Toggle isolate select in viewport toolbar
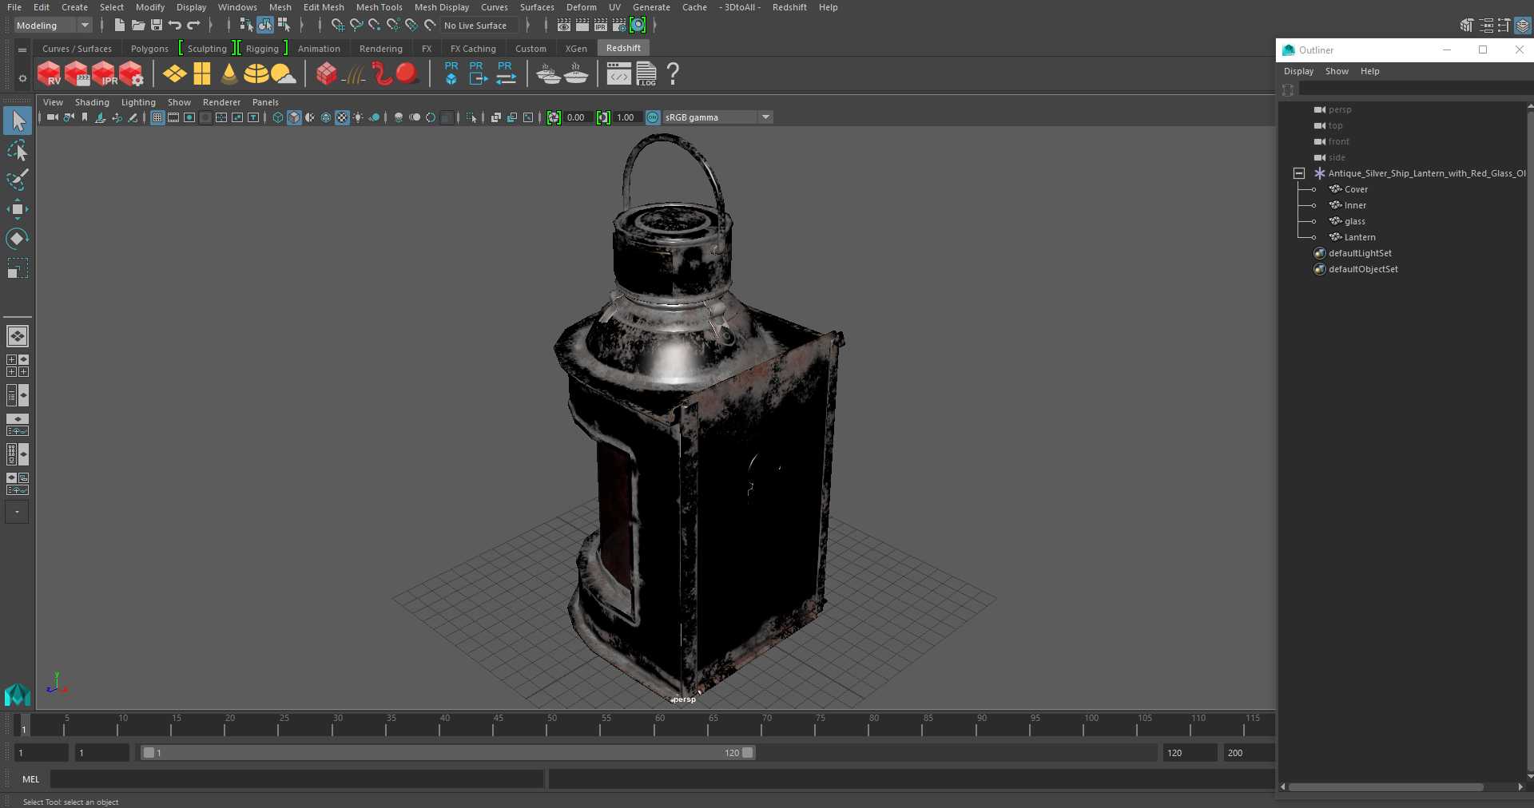1534x808 pixels. pyautogui.click(x=472, y=117)
